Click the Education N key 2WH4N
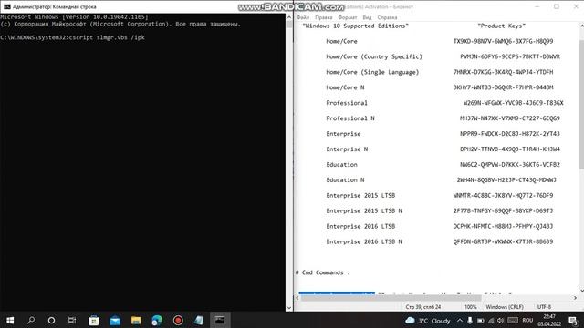The width and height of the screenshot is (584, 328). pos(506,180)
